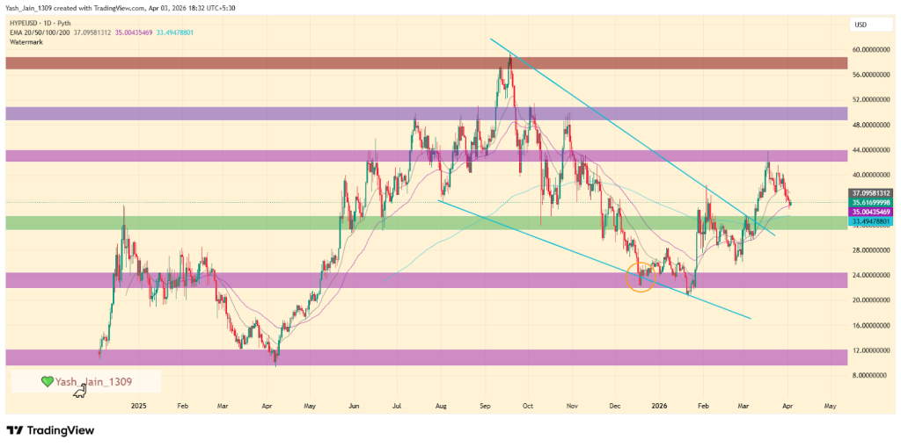Select the brown resistance zone at top
Screen dimensions: 901x447
pyautogui.click(x=264, y=64)
